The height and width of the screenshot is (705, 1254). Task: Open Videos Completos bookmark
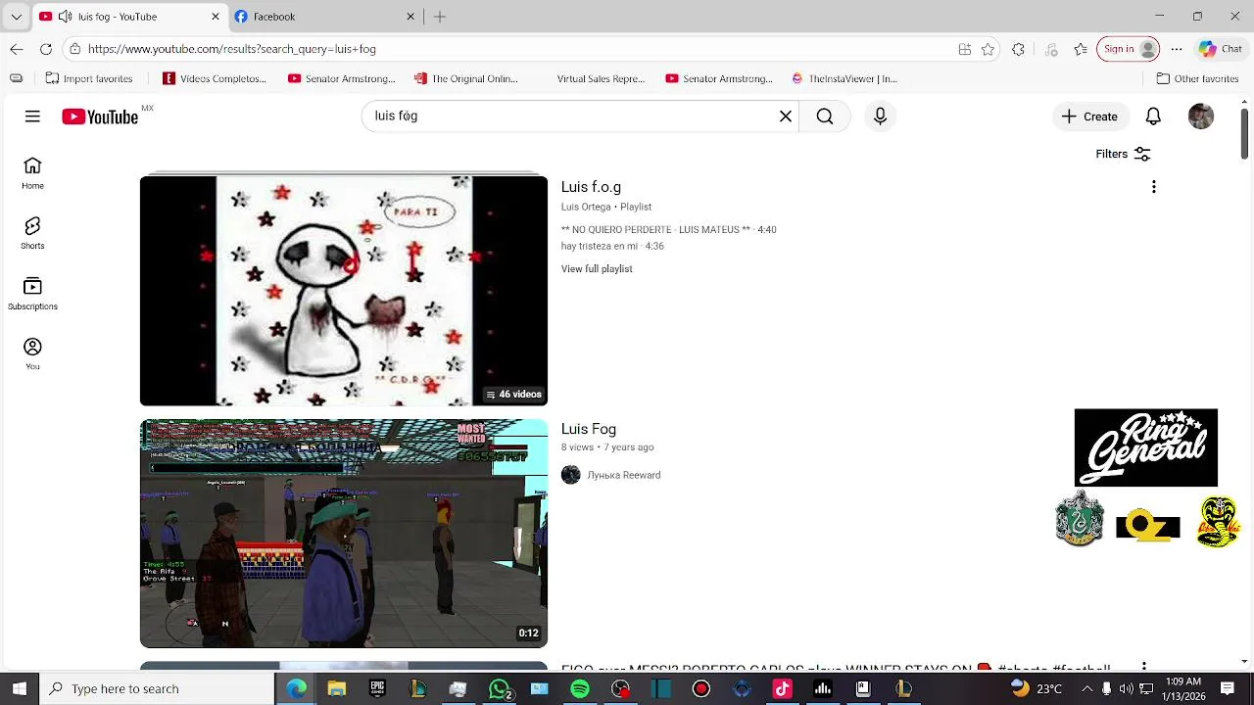[x=215, y=78]
